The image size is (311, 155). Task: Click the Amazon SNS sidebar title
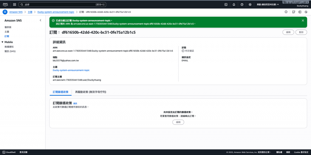click(x=13, y=20)
